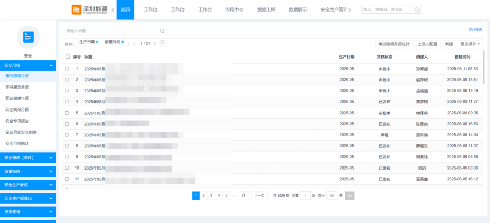
Task: Select the checkbox for row 3
Action: pyautogui.click(x=67, y=91)
